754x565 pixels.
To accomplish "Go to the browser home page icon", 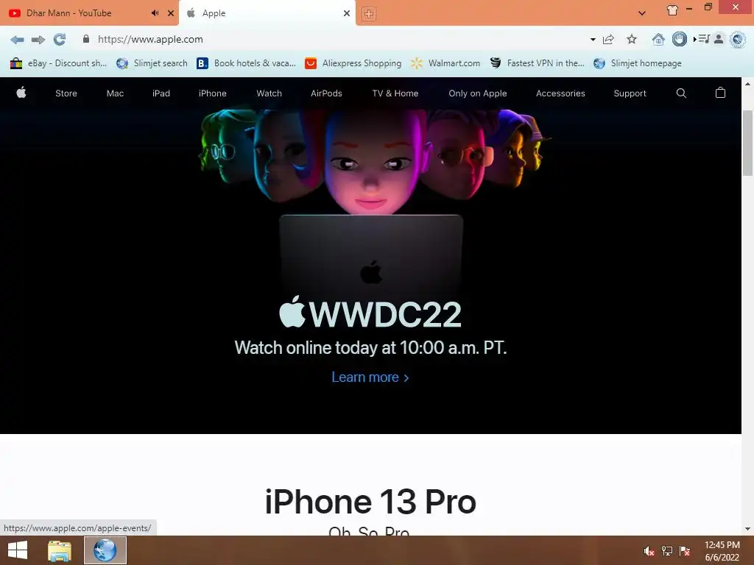I will pos(658,40).
